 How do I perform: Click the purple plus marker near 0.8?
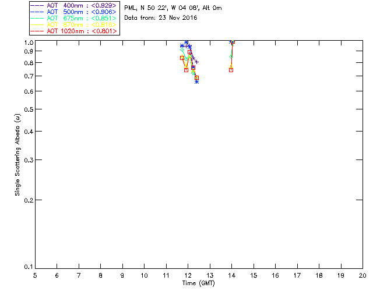point(197,62)
